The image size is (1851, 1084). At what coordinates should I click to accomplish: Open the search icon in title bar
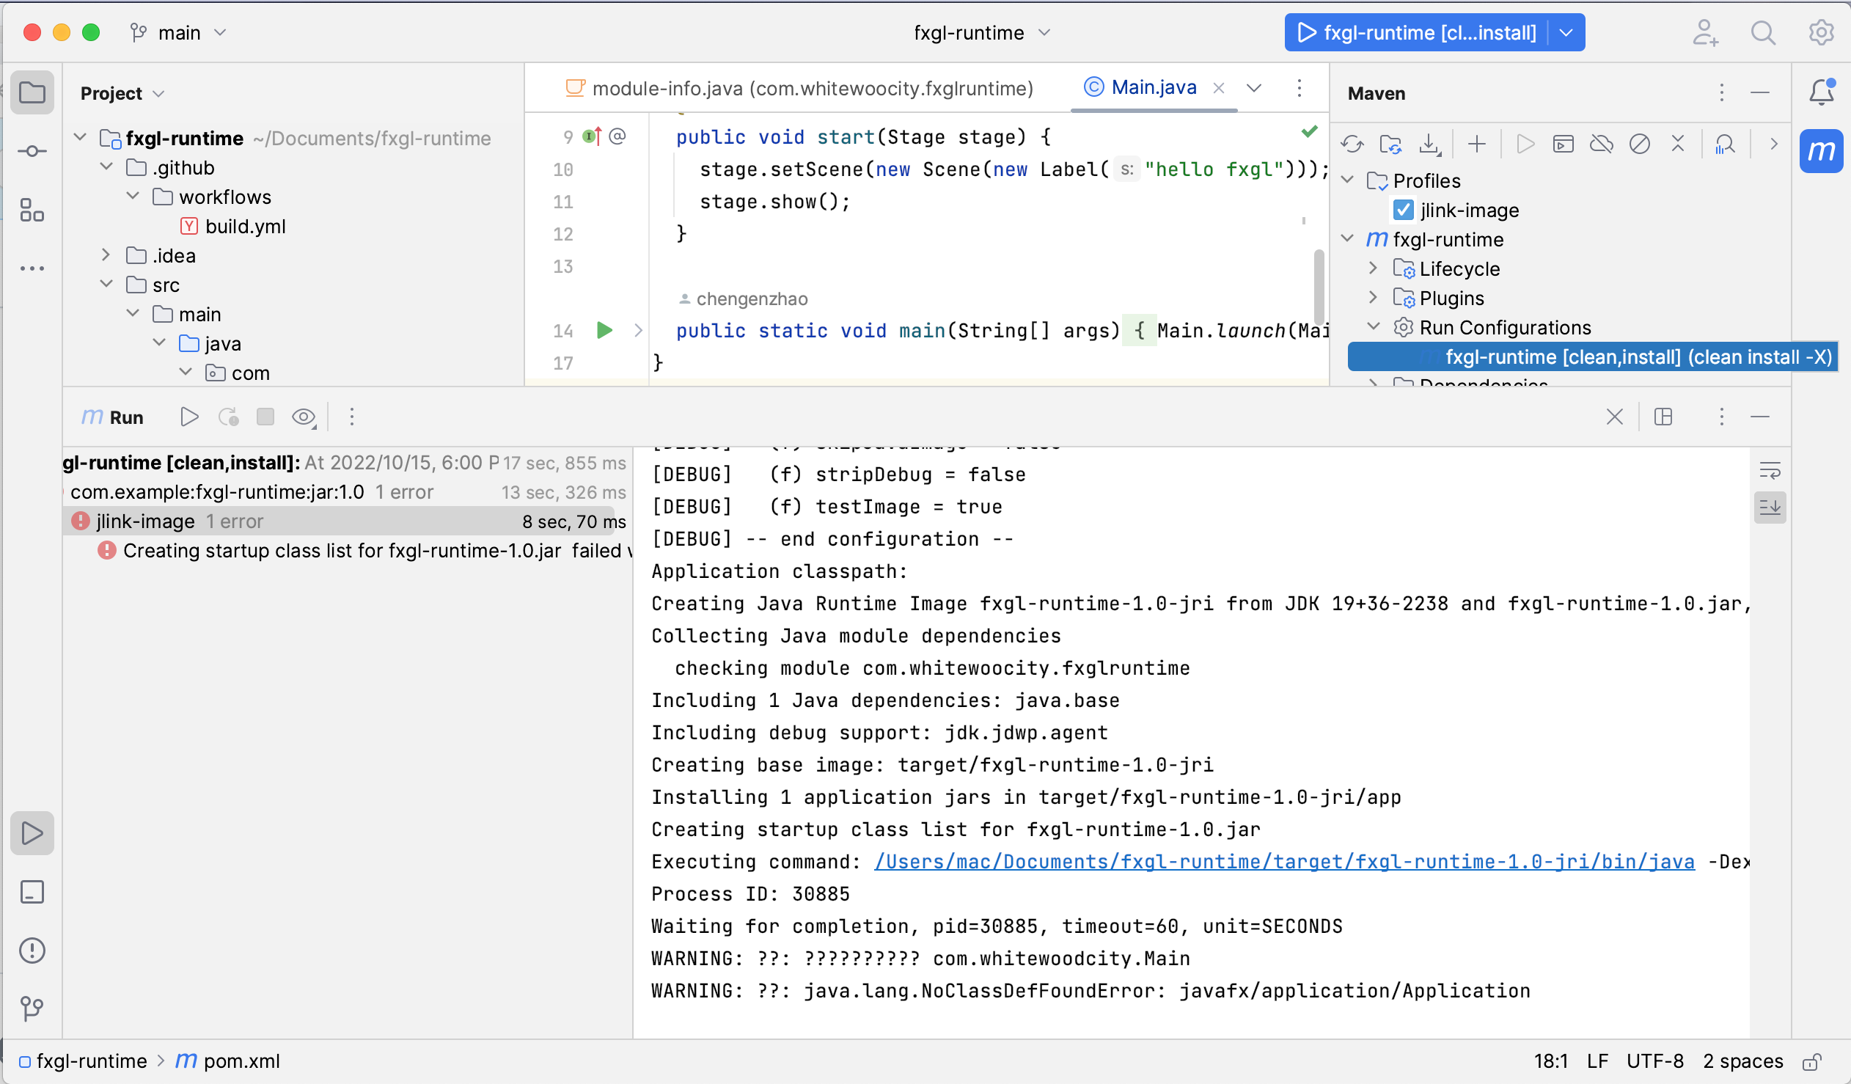1764,32
